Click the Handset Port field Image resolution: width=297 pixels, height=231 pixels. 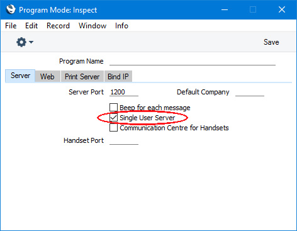point(124,140)
